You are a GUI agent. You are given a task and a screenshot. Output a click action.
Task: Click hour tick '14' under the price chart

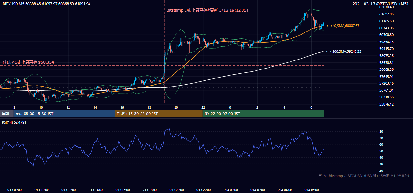click(x=95, y=107)
